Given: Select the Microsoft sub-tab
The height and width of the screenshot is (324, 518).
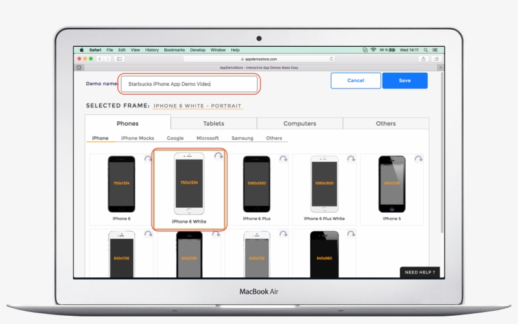Looking at the screenshot, I should coord(207,138).
